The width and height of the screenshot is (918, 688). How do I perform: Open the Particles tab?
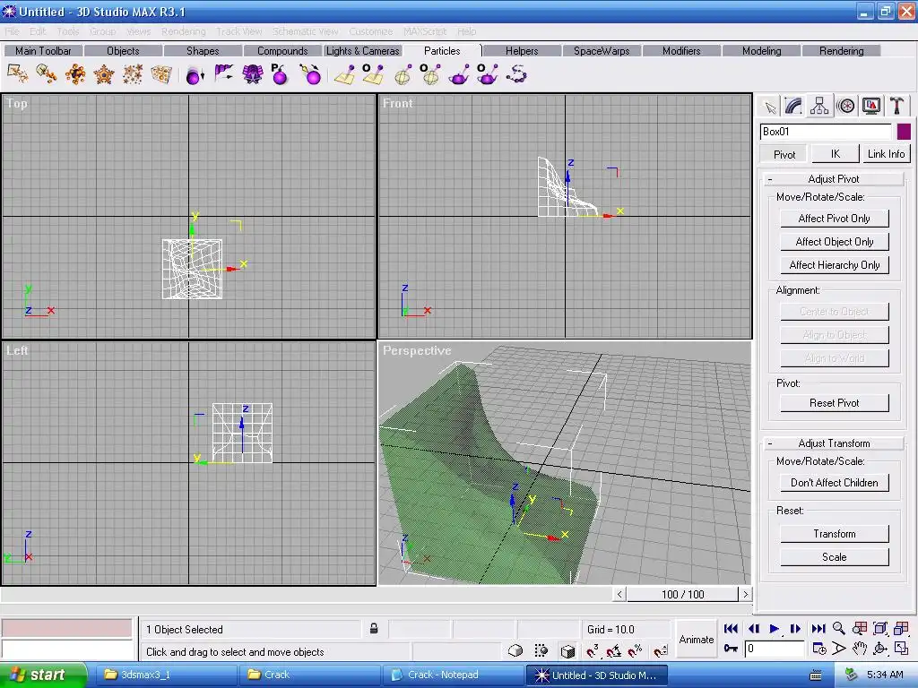(x=442, y=51)
